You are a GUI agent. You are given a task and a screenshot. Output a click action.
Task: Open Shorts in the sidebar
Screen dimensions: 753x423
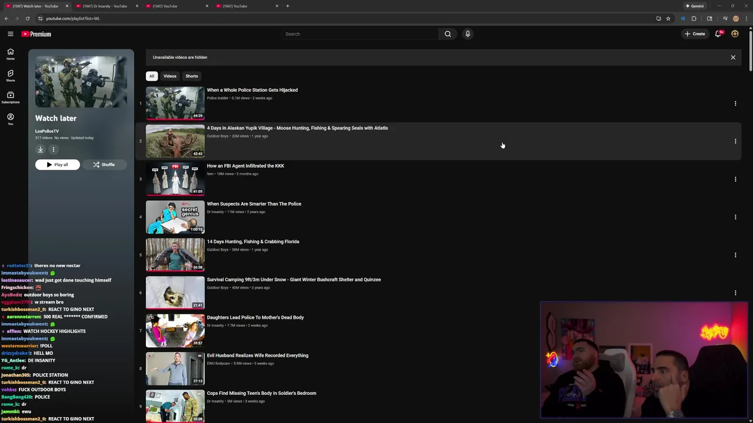[10, 76]
